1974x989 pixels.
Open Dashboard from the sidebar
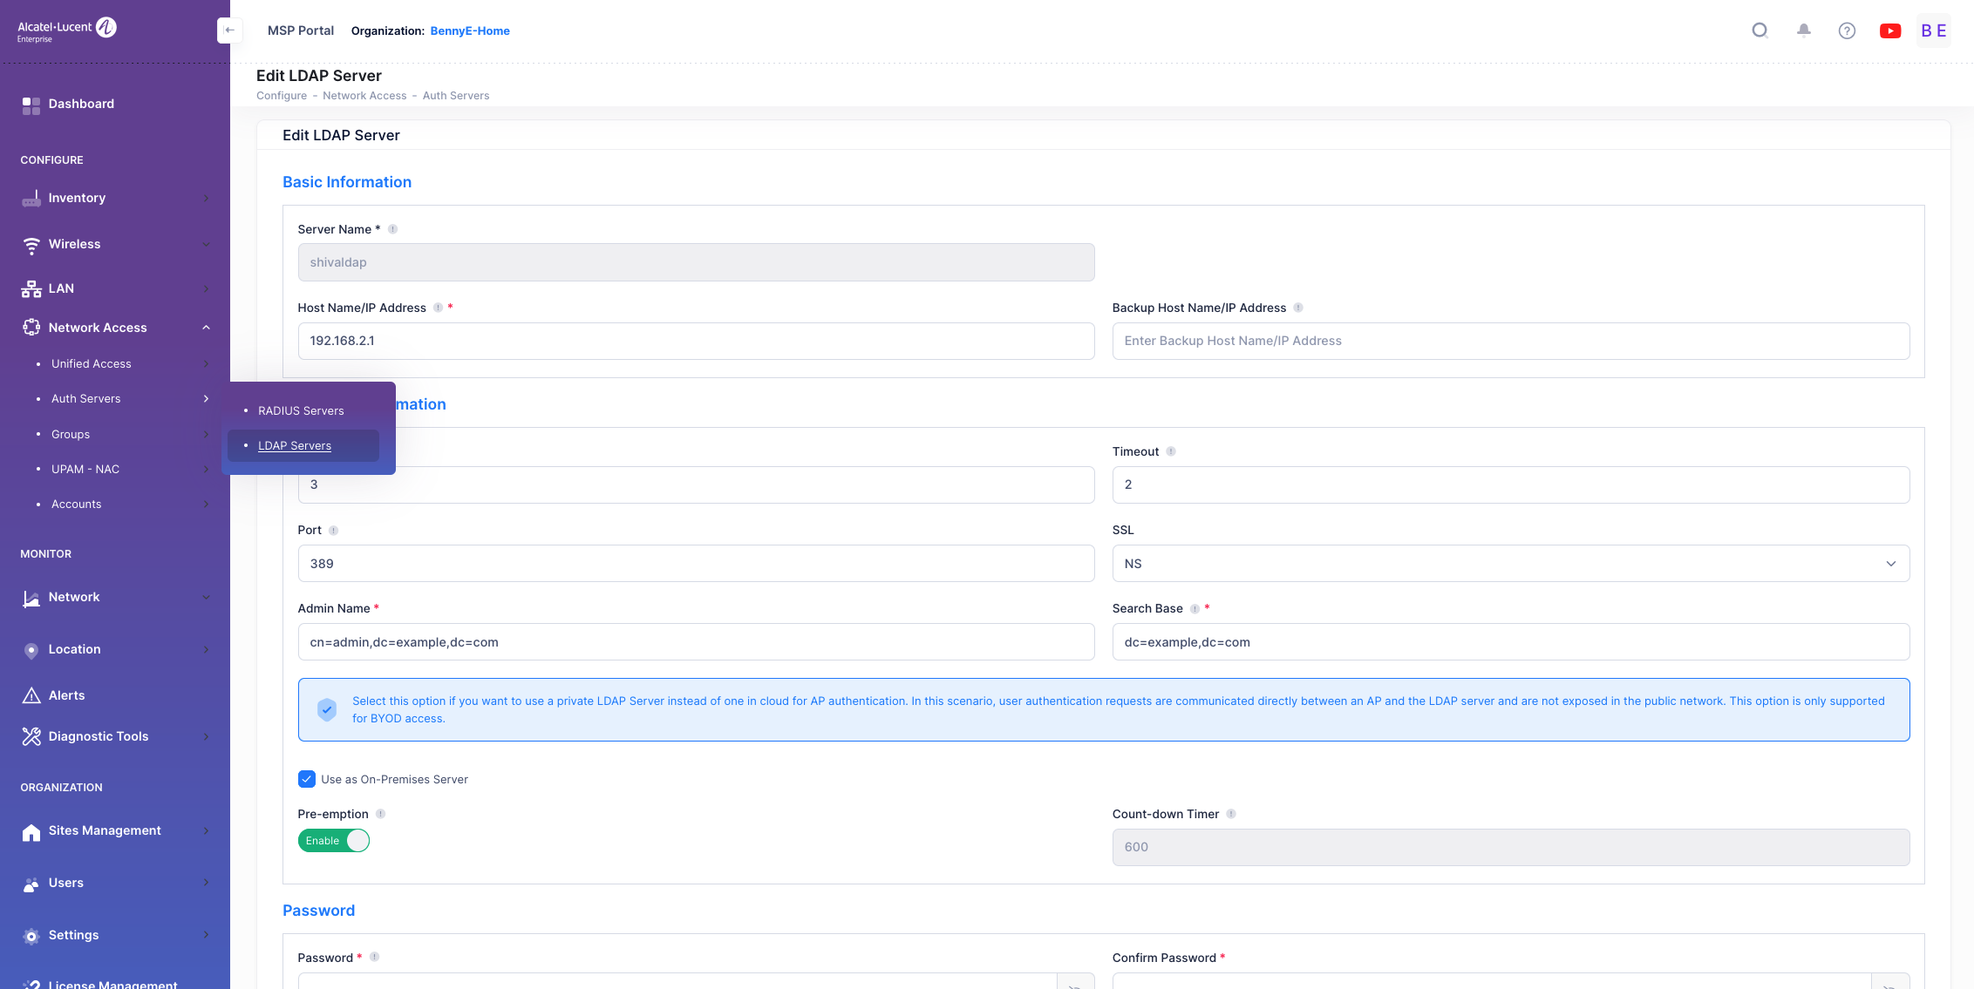(80, 104)
